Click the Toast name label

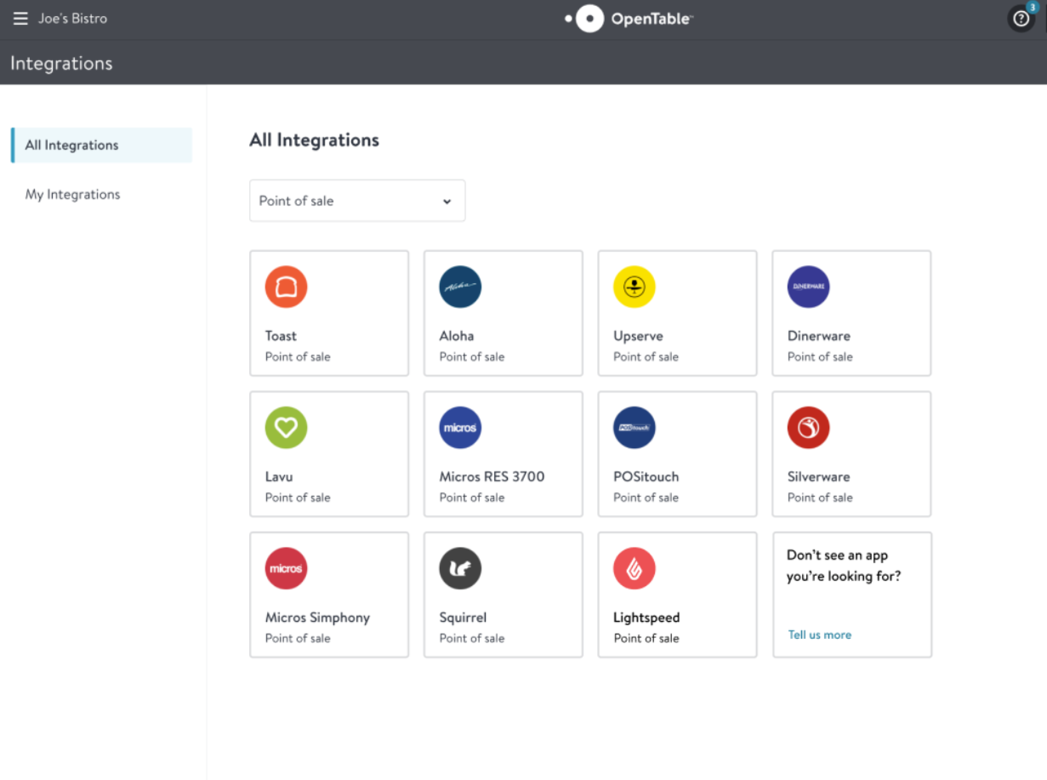tap(281, 336)
